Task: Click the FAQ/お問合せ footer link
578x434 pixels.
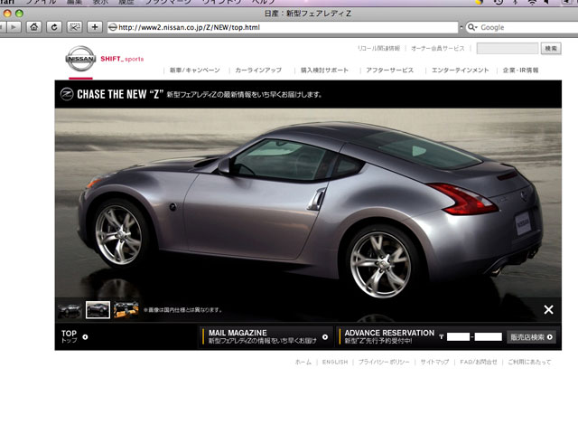Action: (x=479, y=362)
